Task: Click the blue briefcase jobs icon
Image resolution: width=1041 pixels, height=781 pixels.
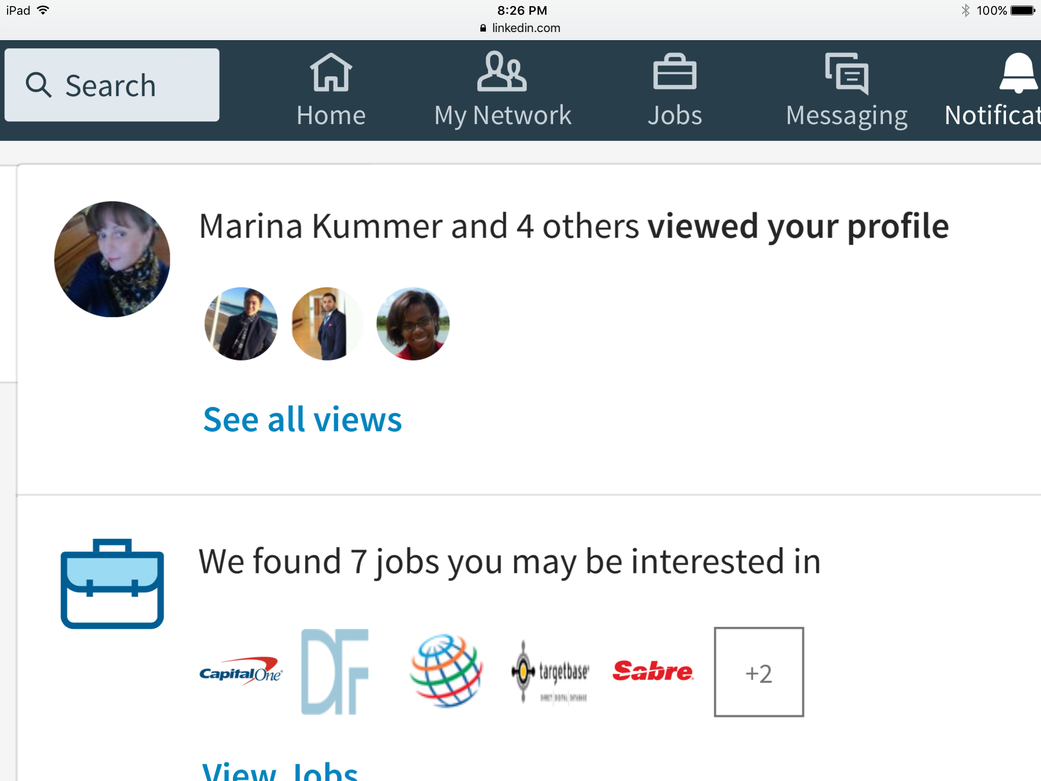Action: coord(112,584)
